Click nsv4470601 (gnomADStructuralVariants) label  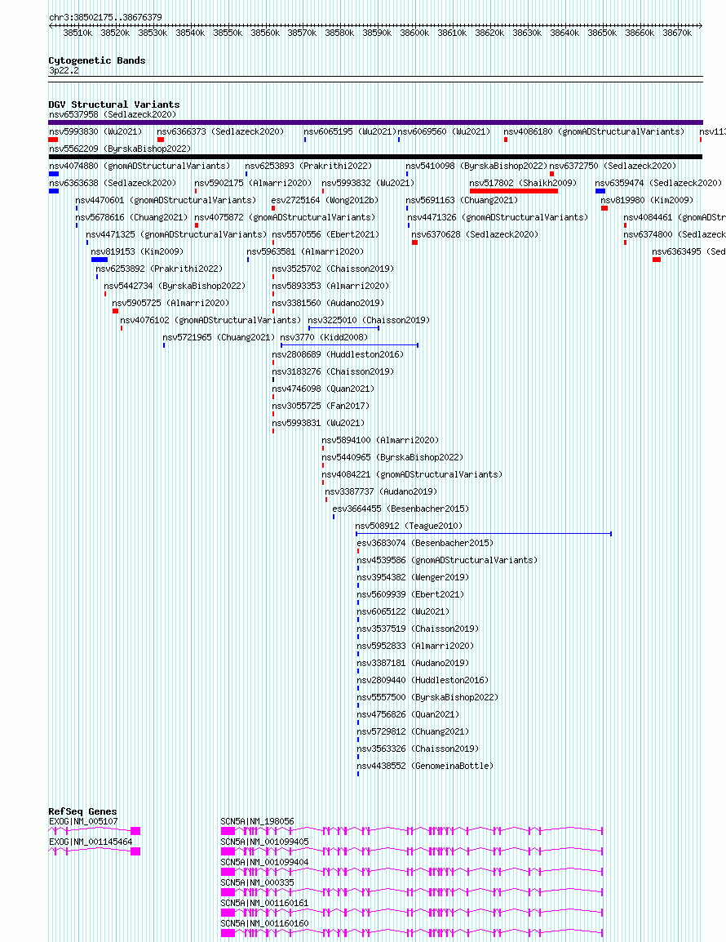coord(165,199)
